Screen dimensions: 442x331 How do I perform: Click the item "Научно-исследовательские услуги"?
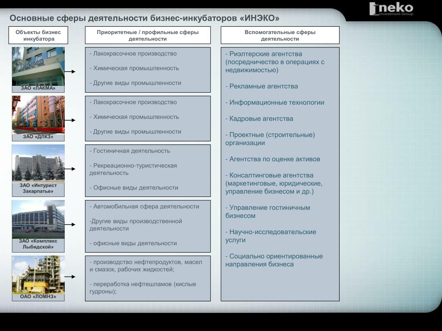[271, 236]
